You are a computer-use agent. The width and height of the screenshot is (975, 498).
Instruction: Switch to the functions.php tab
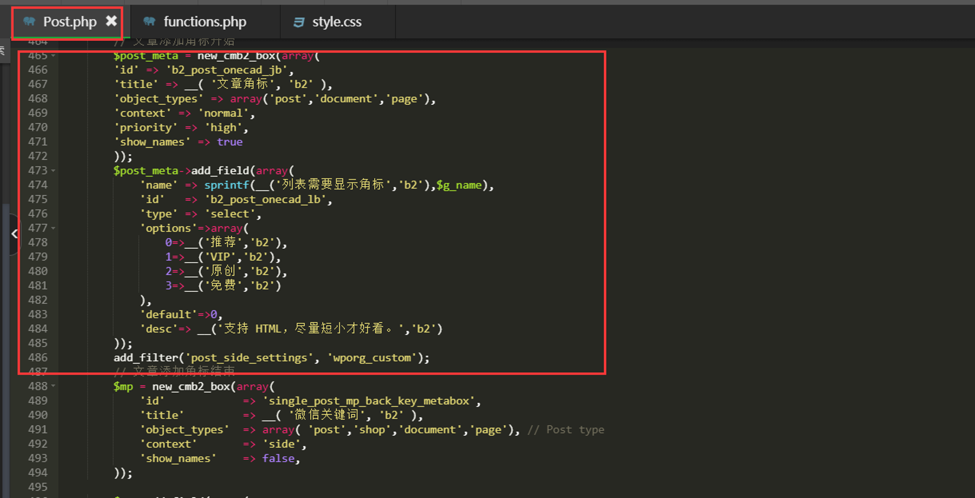204,22
